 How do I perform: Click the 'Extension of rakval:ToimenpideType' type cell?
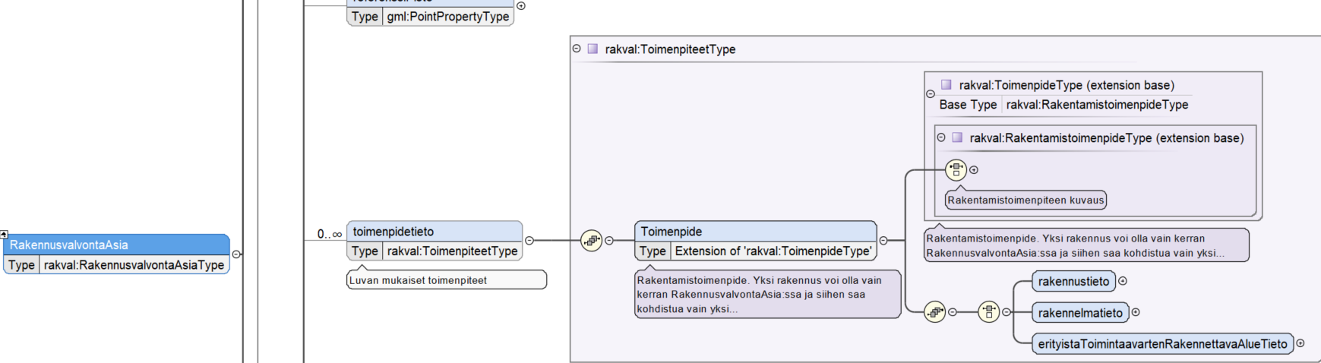[x=773, y=251]
